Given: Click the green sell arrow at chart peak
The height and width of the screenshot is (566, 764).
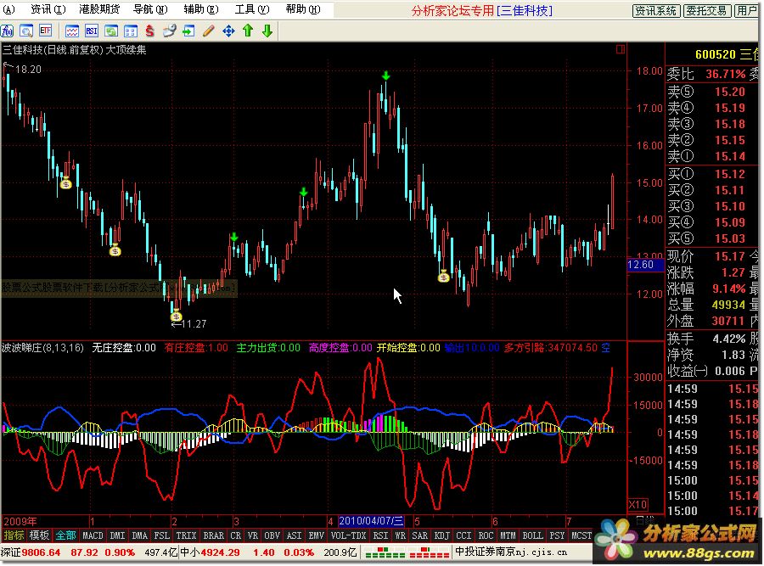Looking at the screenshot, I should (386, 76).
